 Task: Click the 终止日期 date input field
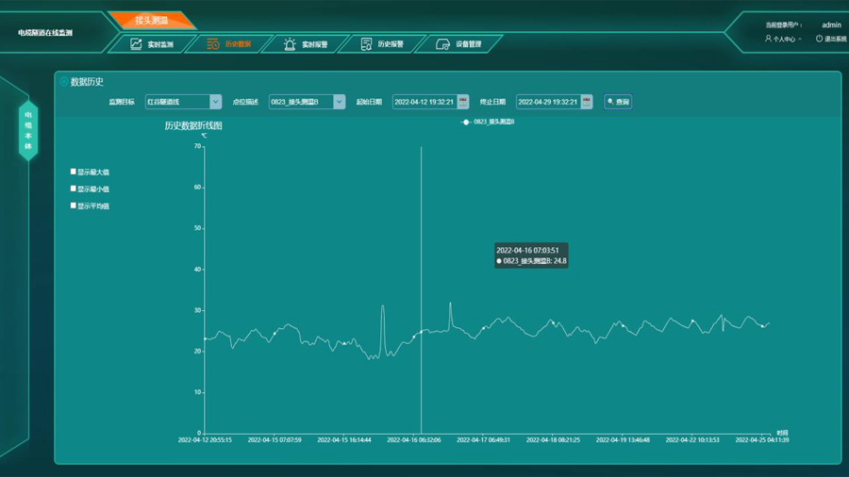[x=547, y=102]
